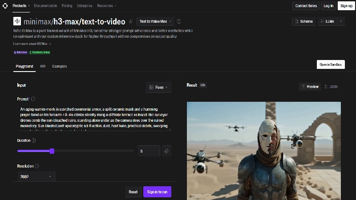
Task: Click Contact Sales
Action: [306, 6]
